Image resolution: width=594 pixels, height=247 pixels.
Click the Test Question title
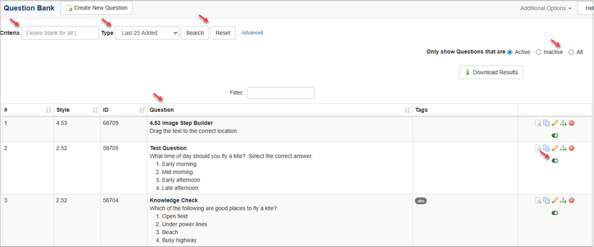coord(168,148)
